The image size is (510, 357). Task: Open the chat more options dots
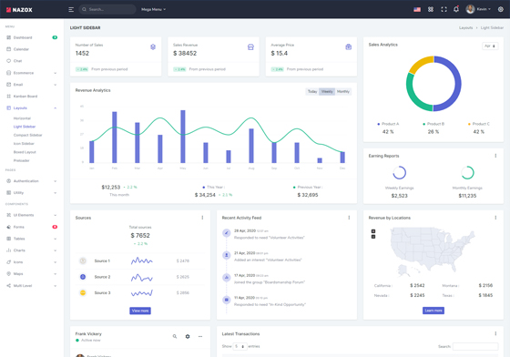200,337
